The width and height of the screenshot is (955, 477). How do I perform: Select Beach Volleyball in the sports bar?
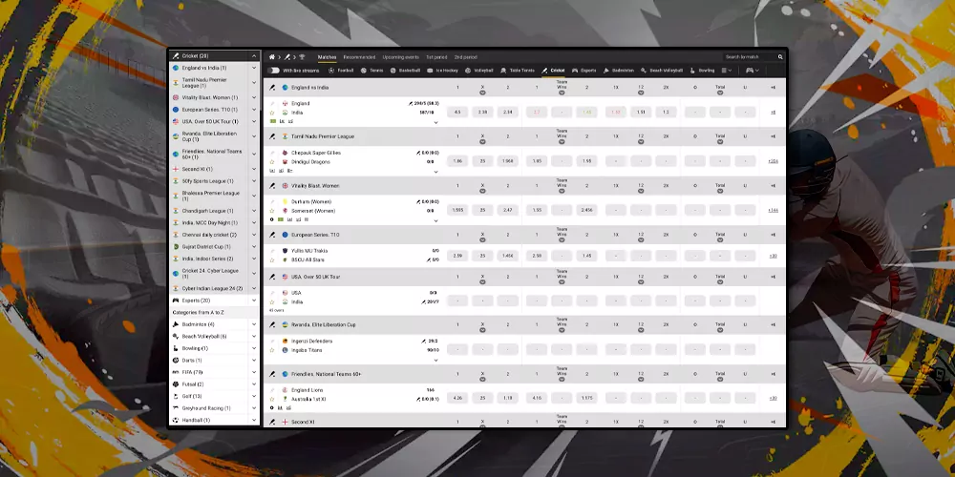coord(662,71)
